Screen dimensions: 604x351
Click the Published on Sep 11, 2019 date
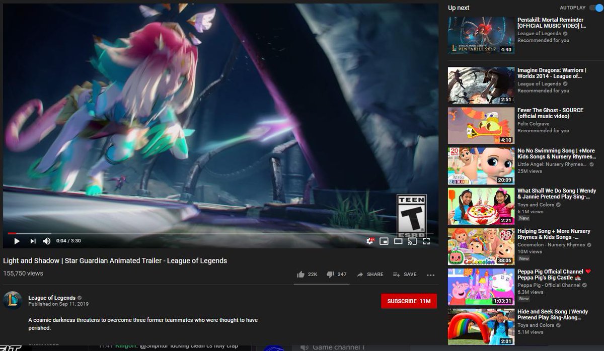(58, 304)
